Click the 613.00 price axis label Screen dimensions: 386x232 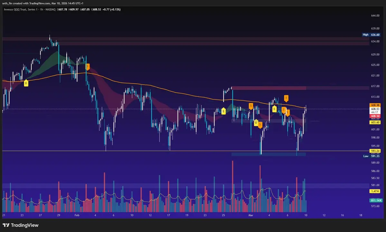tap(375, 97)
